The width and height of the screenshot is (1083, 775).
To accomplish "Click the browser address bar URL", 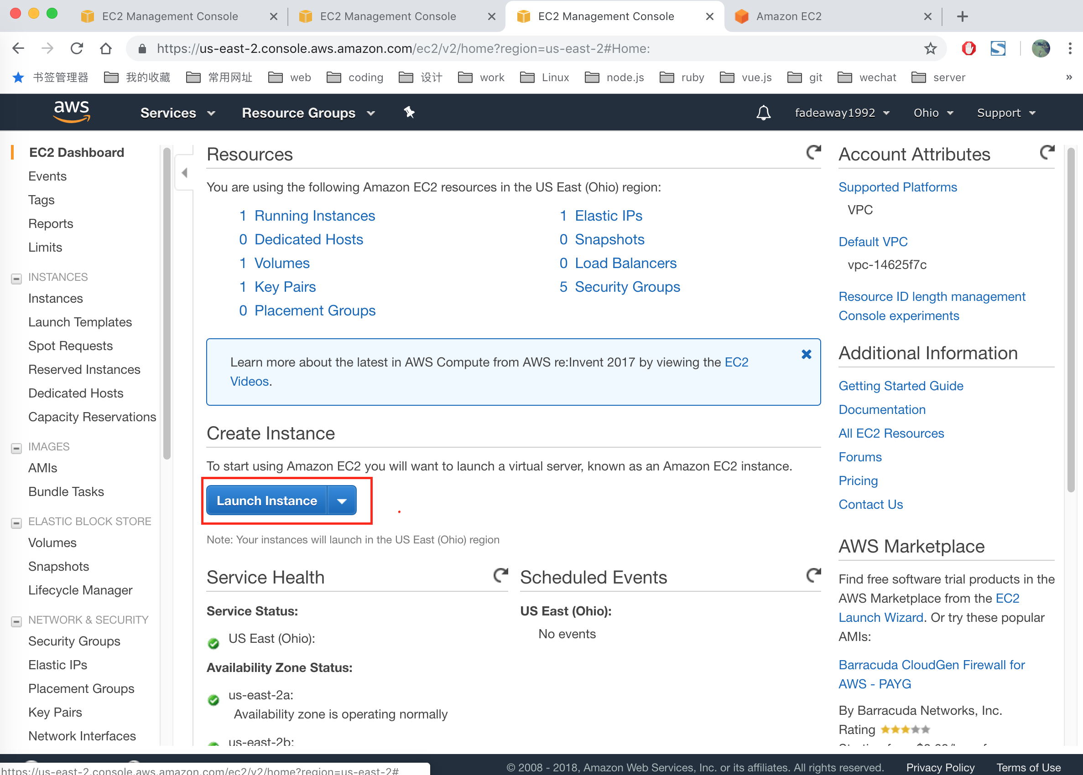I will click(x=402, y=49).
